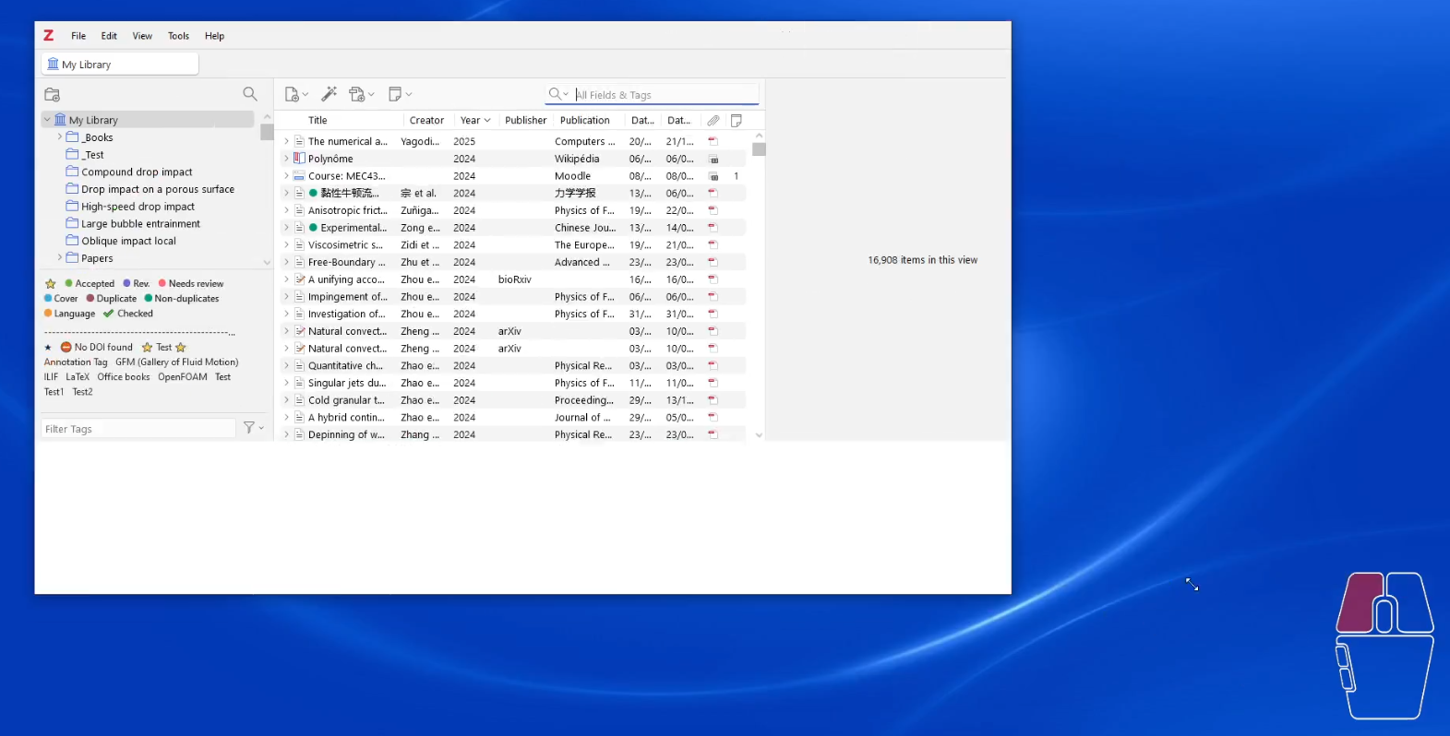Toggle the Duplicate colored tag
This screenshot has height=736, width=1450.
pos(112,299)
